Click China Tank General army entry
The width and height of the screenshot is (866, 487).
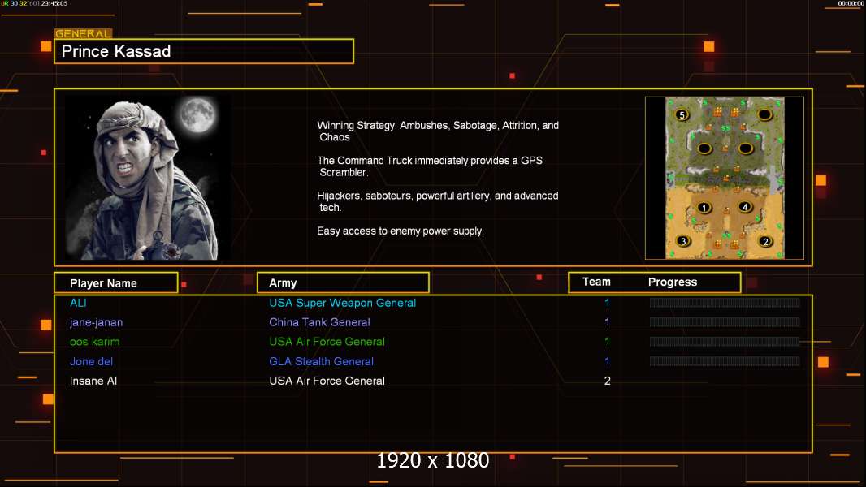pos(319,322)
